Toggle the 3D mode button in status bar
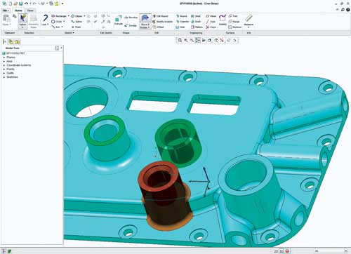The image size is (351, 254). click(x=282, y=251)
